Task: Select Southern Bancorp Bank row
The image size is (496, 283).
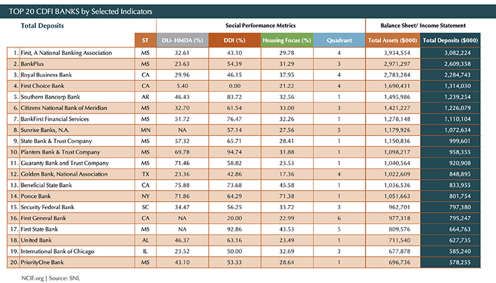Action: [244, 97]
